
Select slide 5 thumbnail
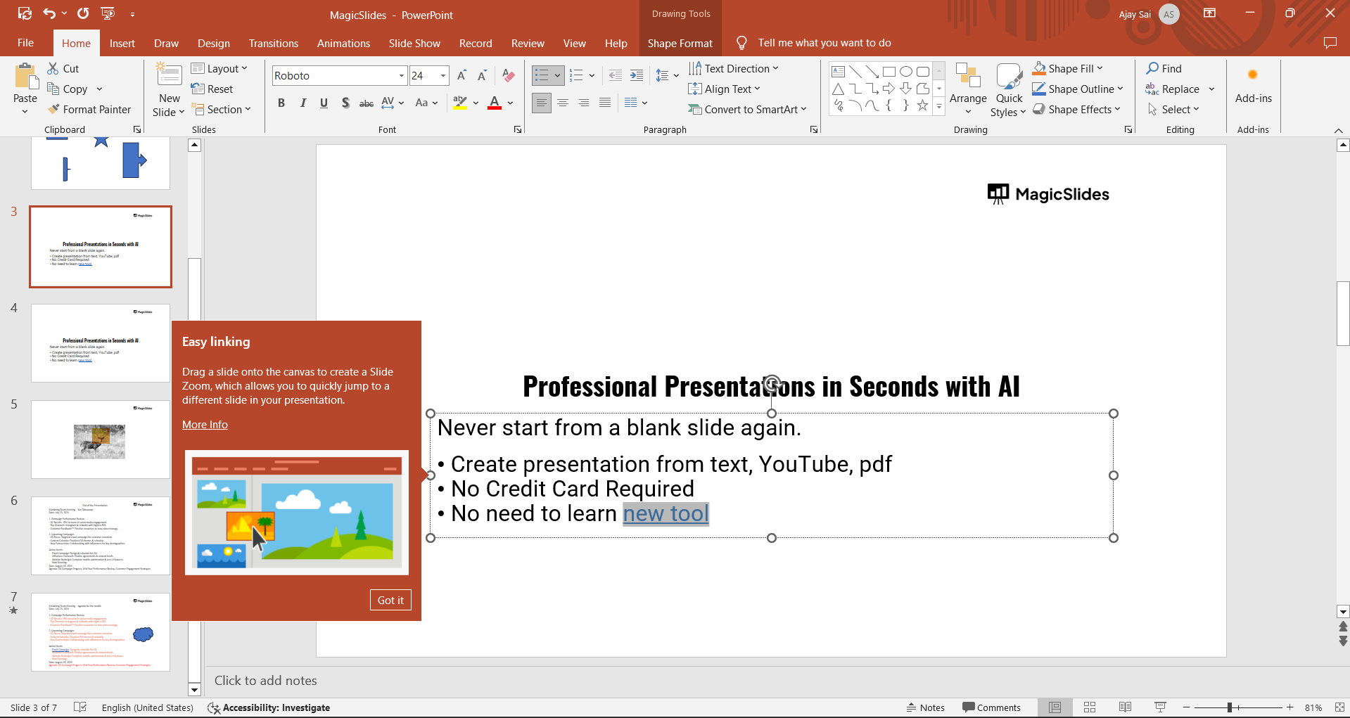(x=101, y=440)
